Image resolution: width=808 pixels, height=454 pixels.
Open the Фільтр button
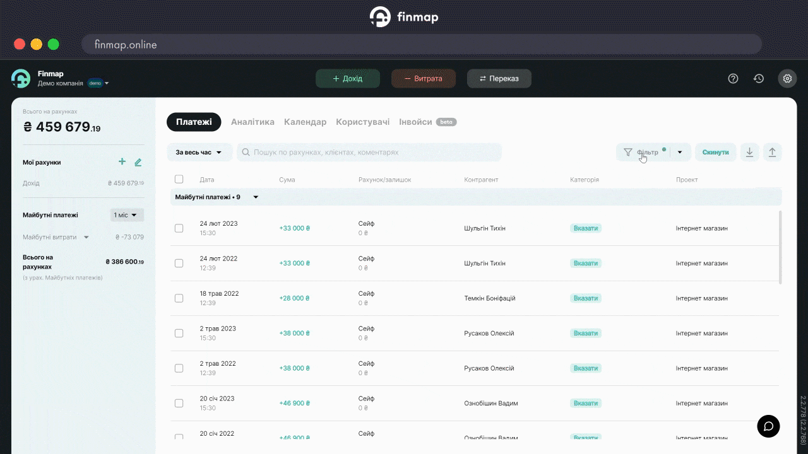click(644, 152)
